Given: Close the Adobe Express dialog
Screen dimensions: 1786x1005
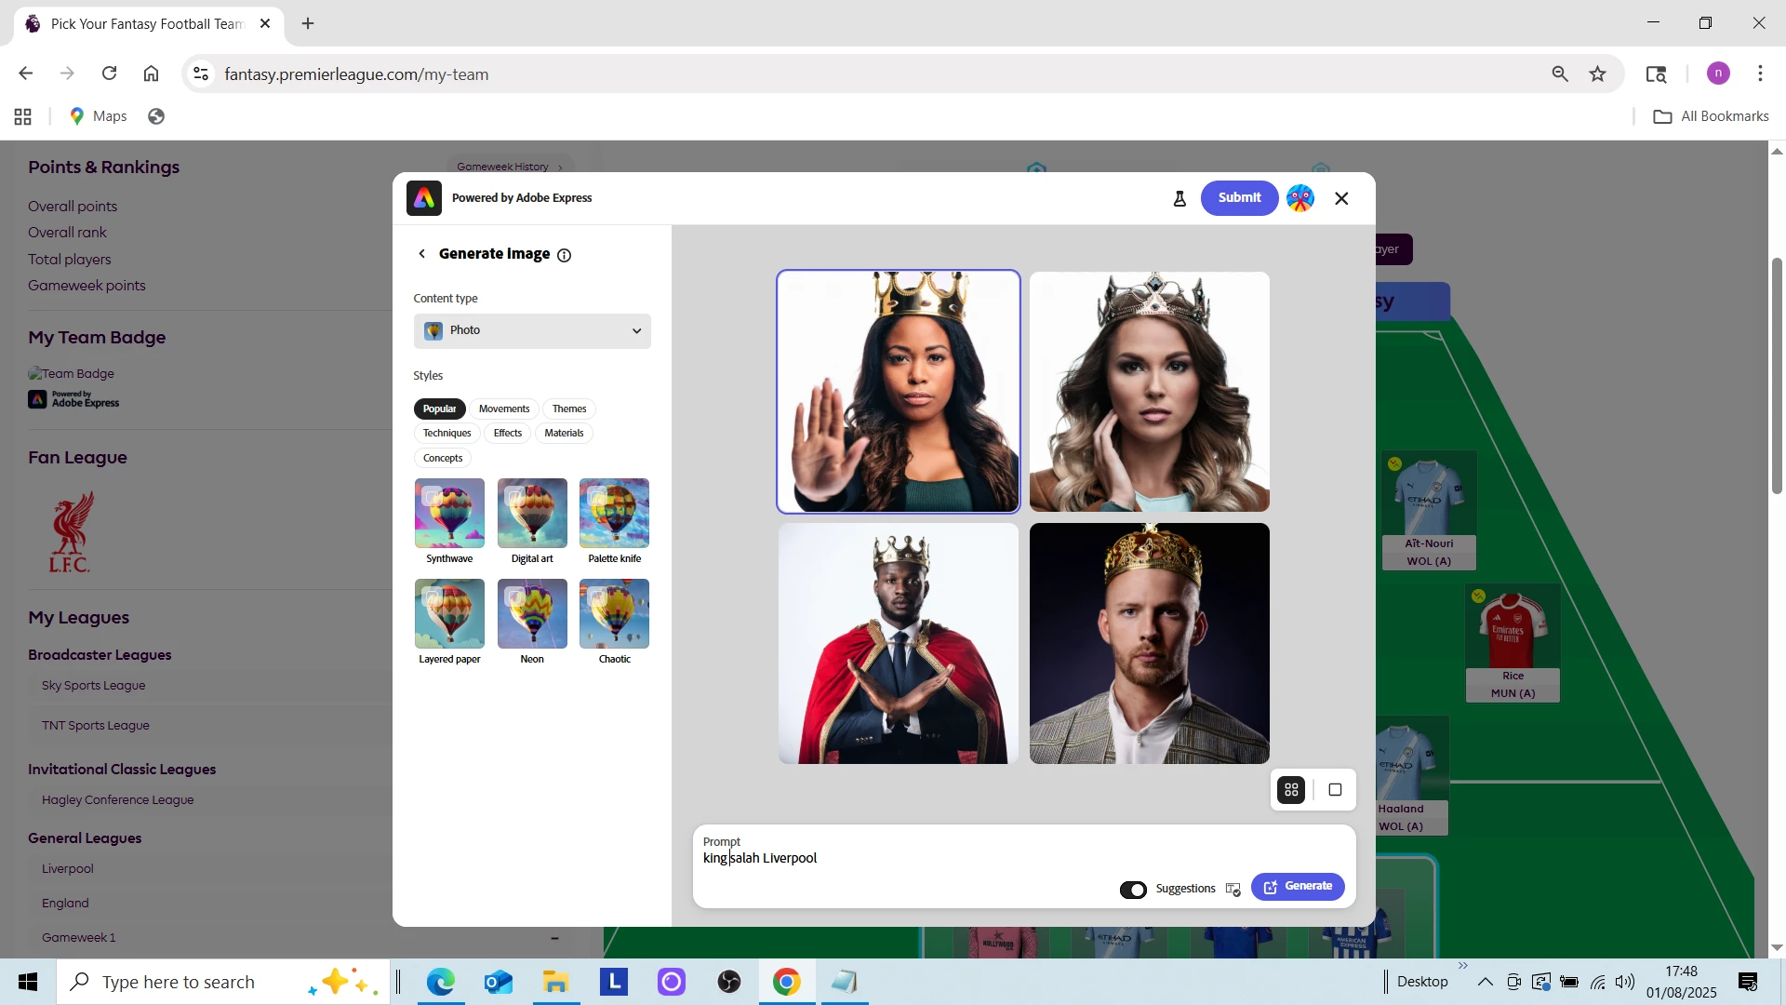Looking at the screenshot, I should point(1341,198).
